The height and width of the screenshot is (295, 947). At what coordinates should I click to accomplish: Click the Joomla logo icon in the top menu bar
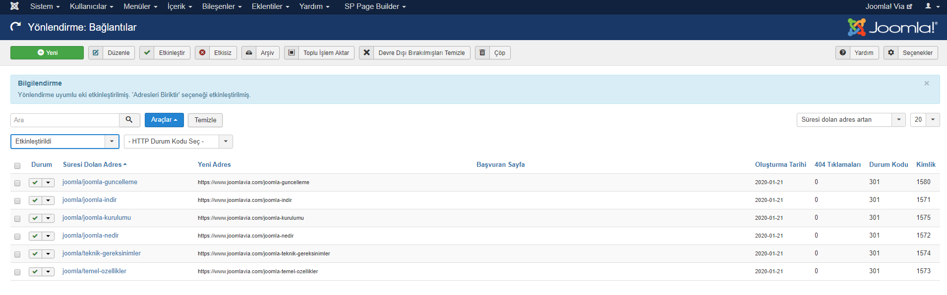pyautogui.click(x=14, y=6)
